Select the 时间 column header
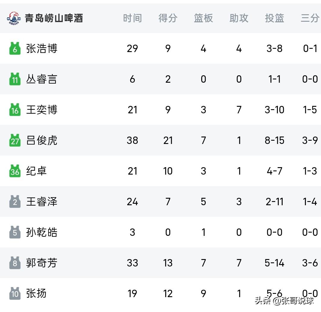This screenshot has width=321, height=312. tap(132, 18)
